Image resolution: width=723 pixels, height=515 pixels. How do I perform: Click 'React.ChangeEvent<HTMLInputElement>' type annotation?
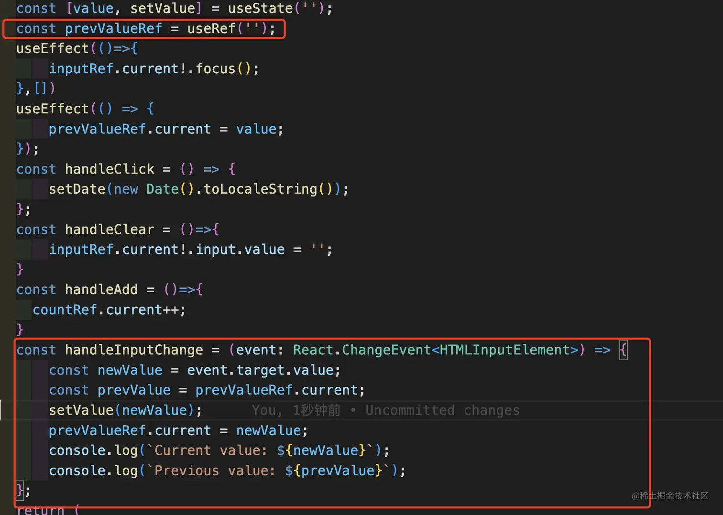coord(436,350)
